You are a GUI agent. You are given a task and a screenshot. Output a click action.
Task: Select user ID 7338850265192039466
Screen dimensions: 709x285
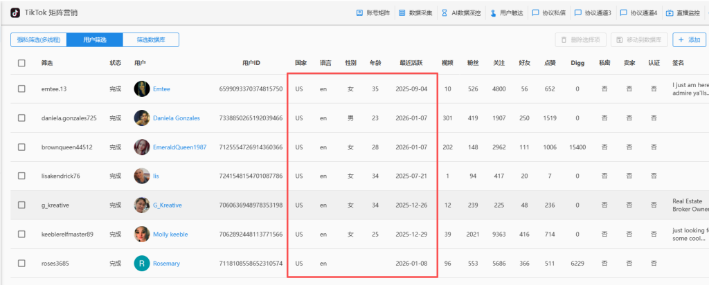pos(251,118)
